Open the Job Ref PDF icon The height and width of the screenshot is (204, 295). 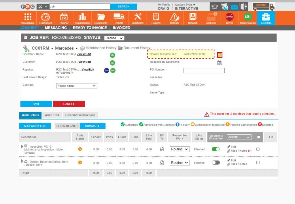point(25,37)
